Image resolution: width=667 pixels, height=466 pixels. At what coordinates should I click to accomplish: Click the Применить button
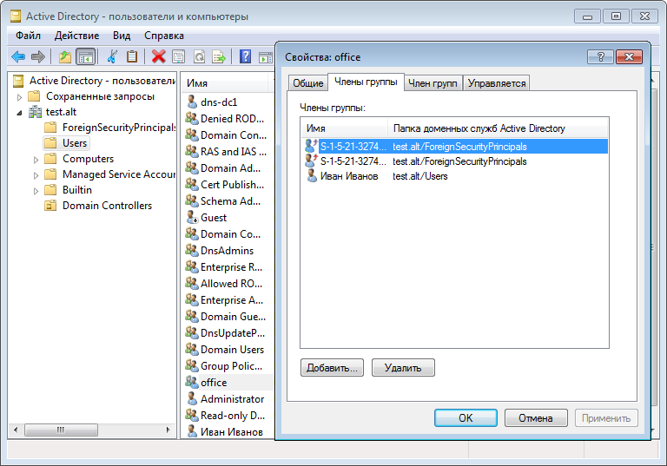606,418
